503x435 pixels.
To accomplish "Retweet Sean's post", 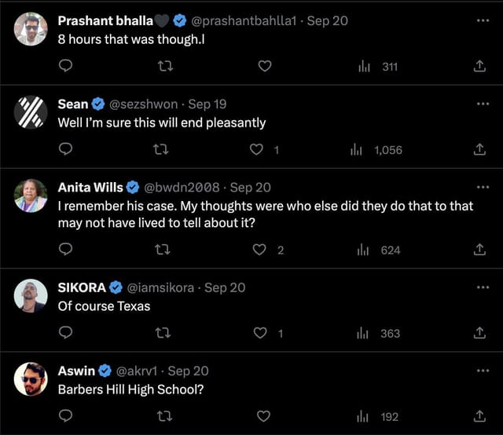I will (165, 150).
